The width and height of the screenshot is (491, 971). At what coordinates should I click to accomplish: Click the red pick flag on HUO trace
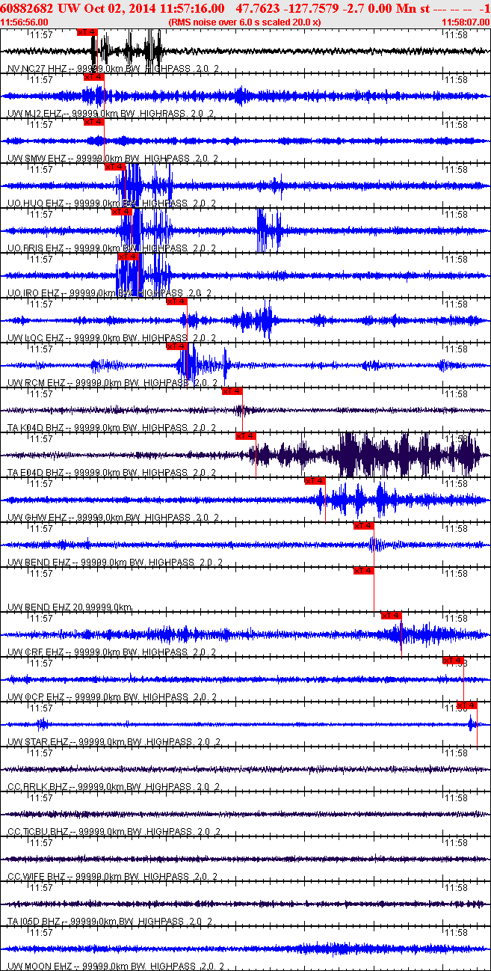[114, 167]
